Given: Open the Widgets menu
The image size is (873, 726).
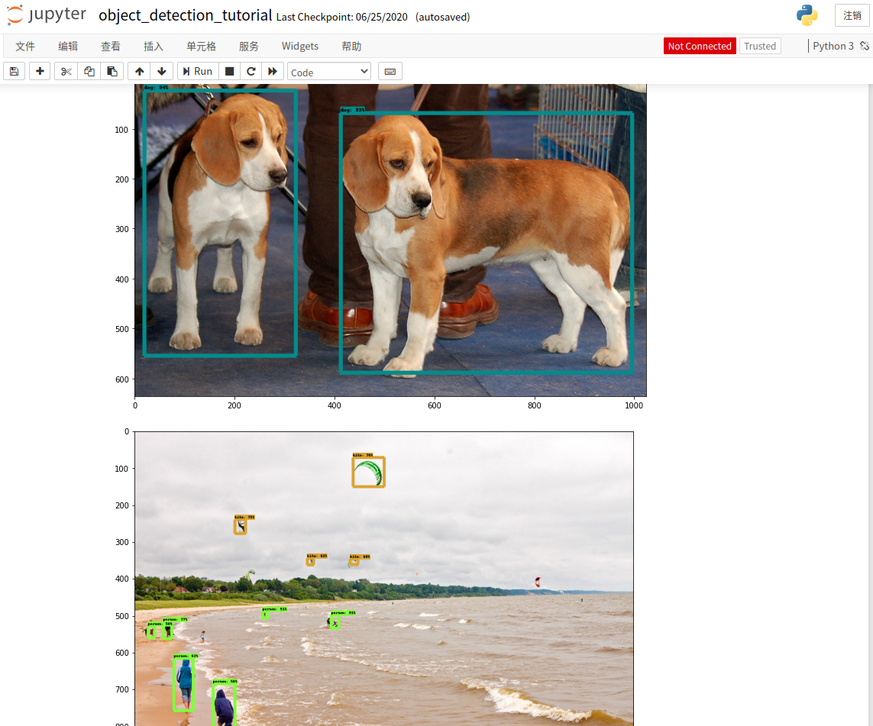Looking at the screenshot, I should 300,46.
